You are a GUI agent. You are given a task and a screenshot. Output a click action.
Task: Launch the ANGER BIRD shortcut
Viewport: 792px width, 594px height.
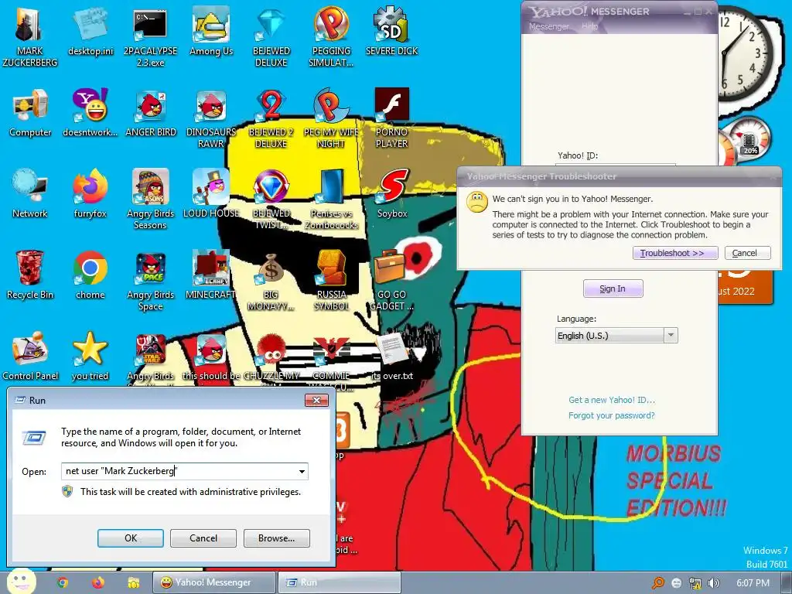pyautogui.click(x=151, y=106)
